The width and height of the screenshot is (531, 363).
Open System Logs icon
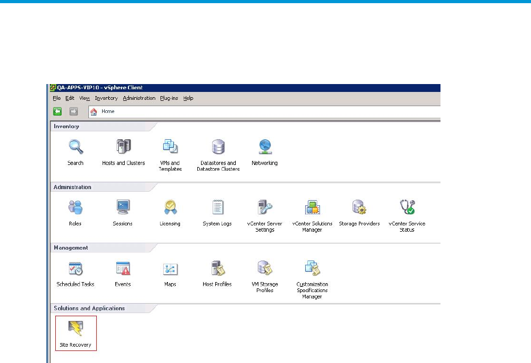coord(217,208)
